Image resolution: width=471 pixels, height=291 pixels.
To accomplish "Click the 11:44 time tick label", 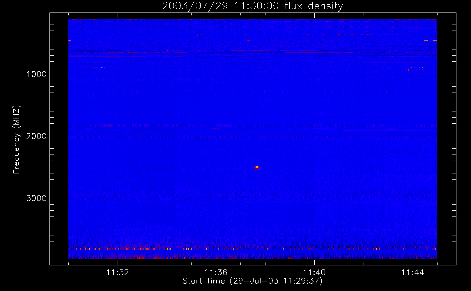I will pyautogui.click(x=413, y=273).
